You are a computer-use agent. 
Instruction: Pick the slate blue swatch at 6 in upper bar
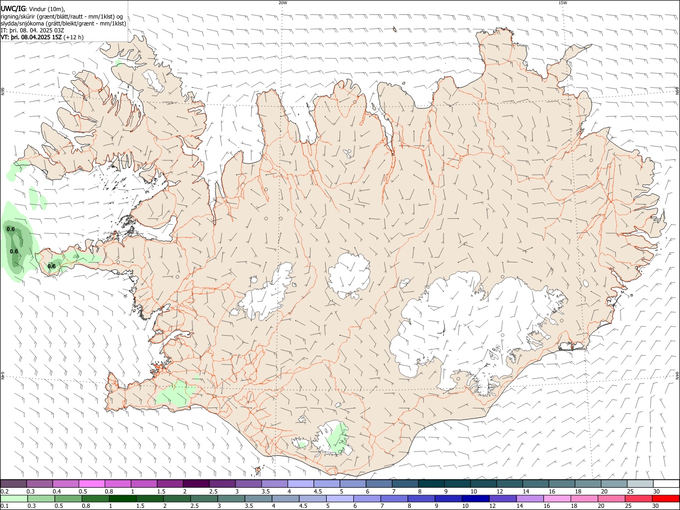pos(378,483)
